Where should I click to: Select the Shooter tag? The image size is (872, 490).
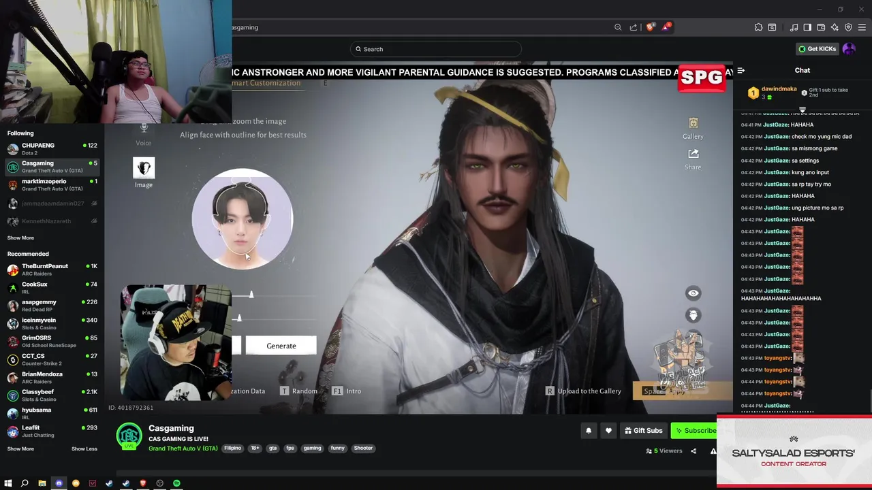pos(363,448)
